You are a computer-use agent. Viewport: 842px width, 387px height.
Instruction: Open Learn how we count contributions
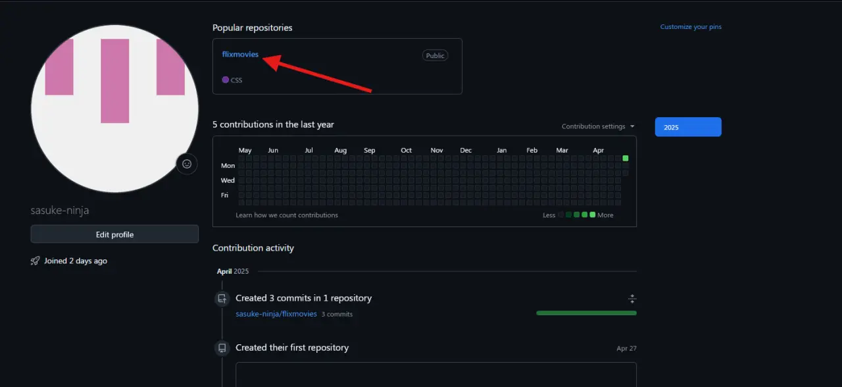pos(287,215)
